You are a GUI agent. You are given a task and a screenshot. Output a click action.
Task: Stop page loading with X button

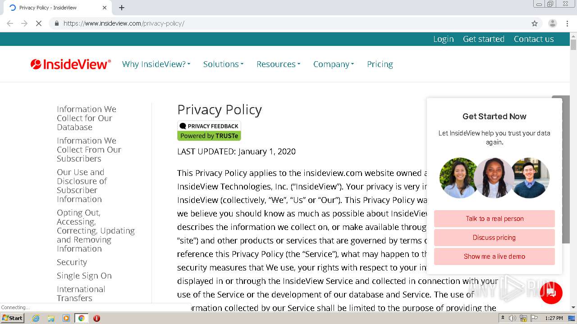[x=39, y=23]
